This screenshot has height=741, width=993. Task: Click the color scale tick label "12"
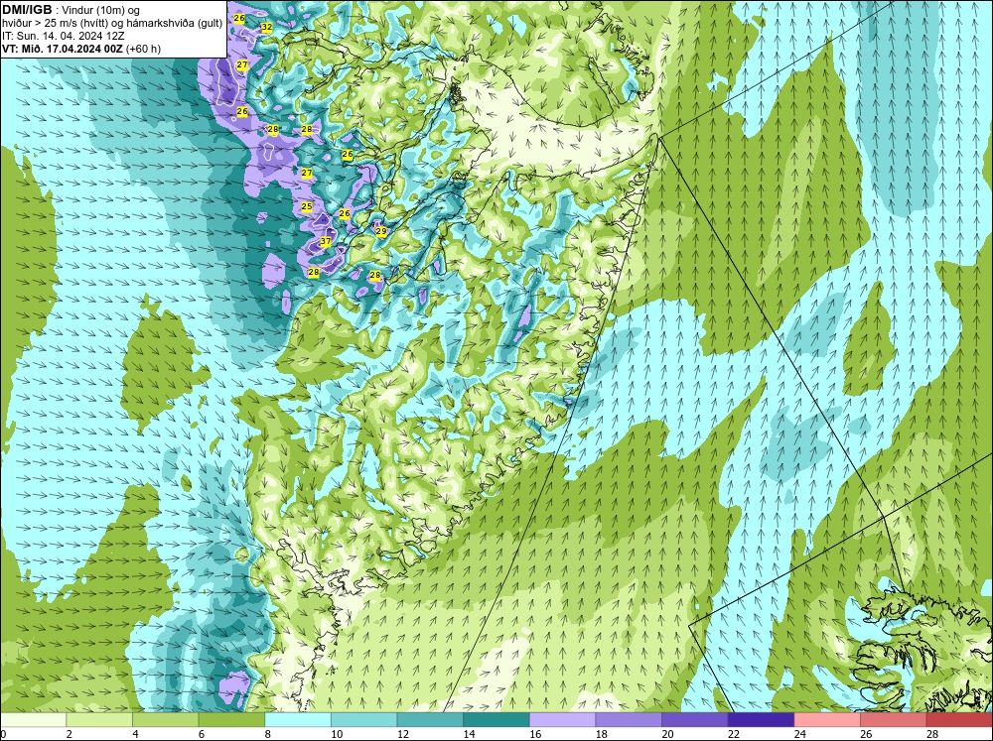point(402,734)
